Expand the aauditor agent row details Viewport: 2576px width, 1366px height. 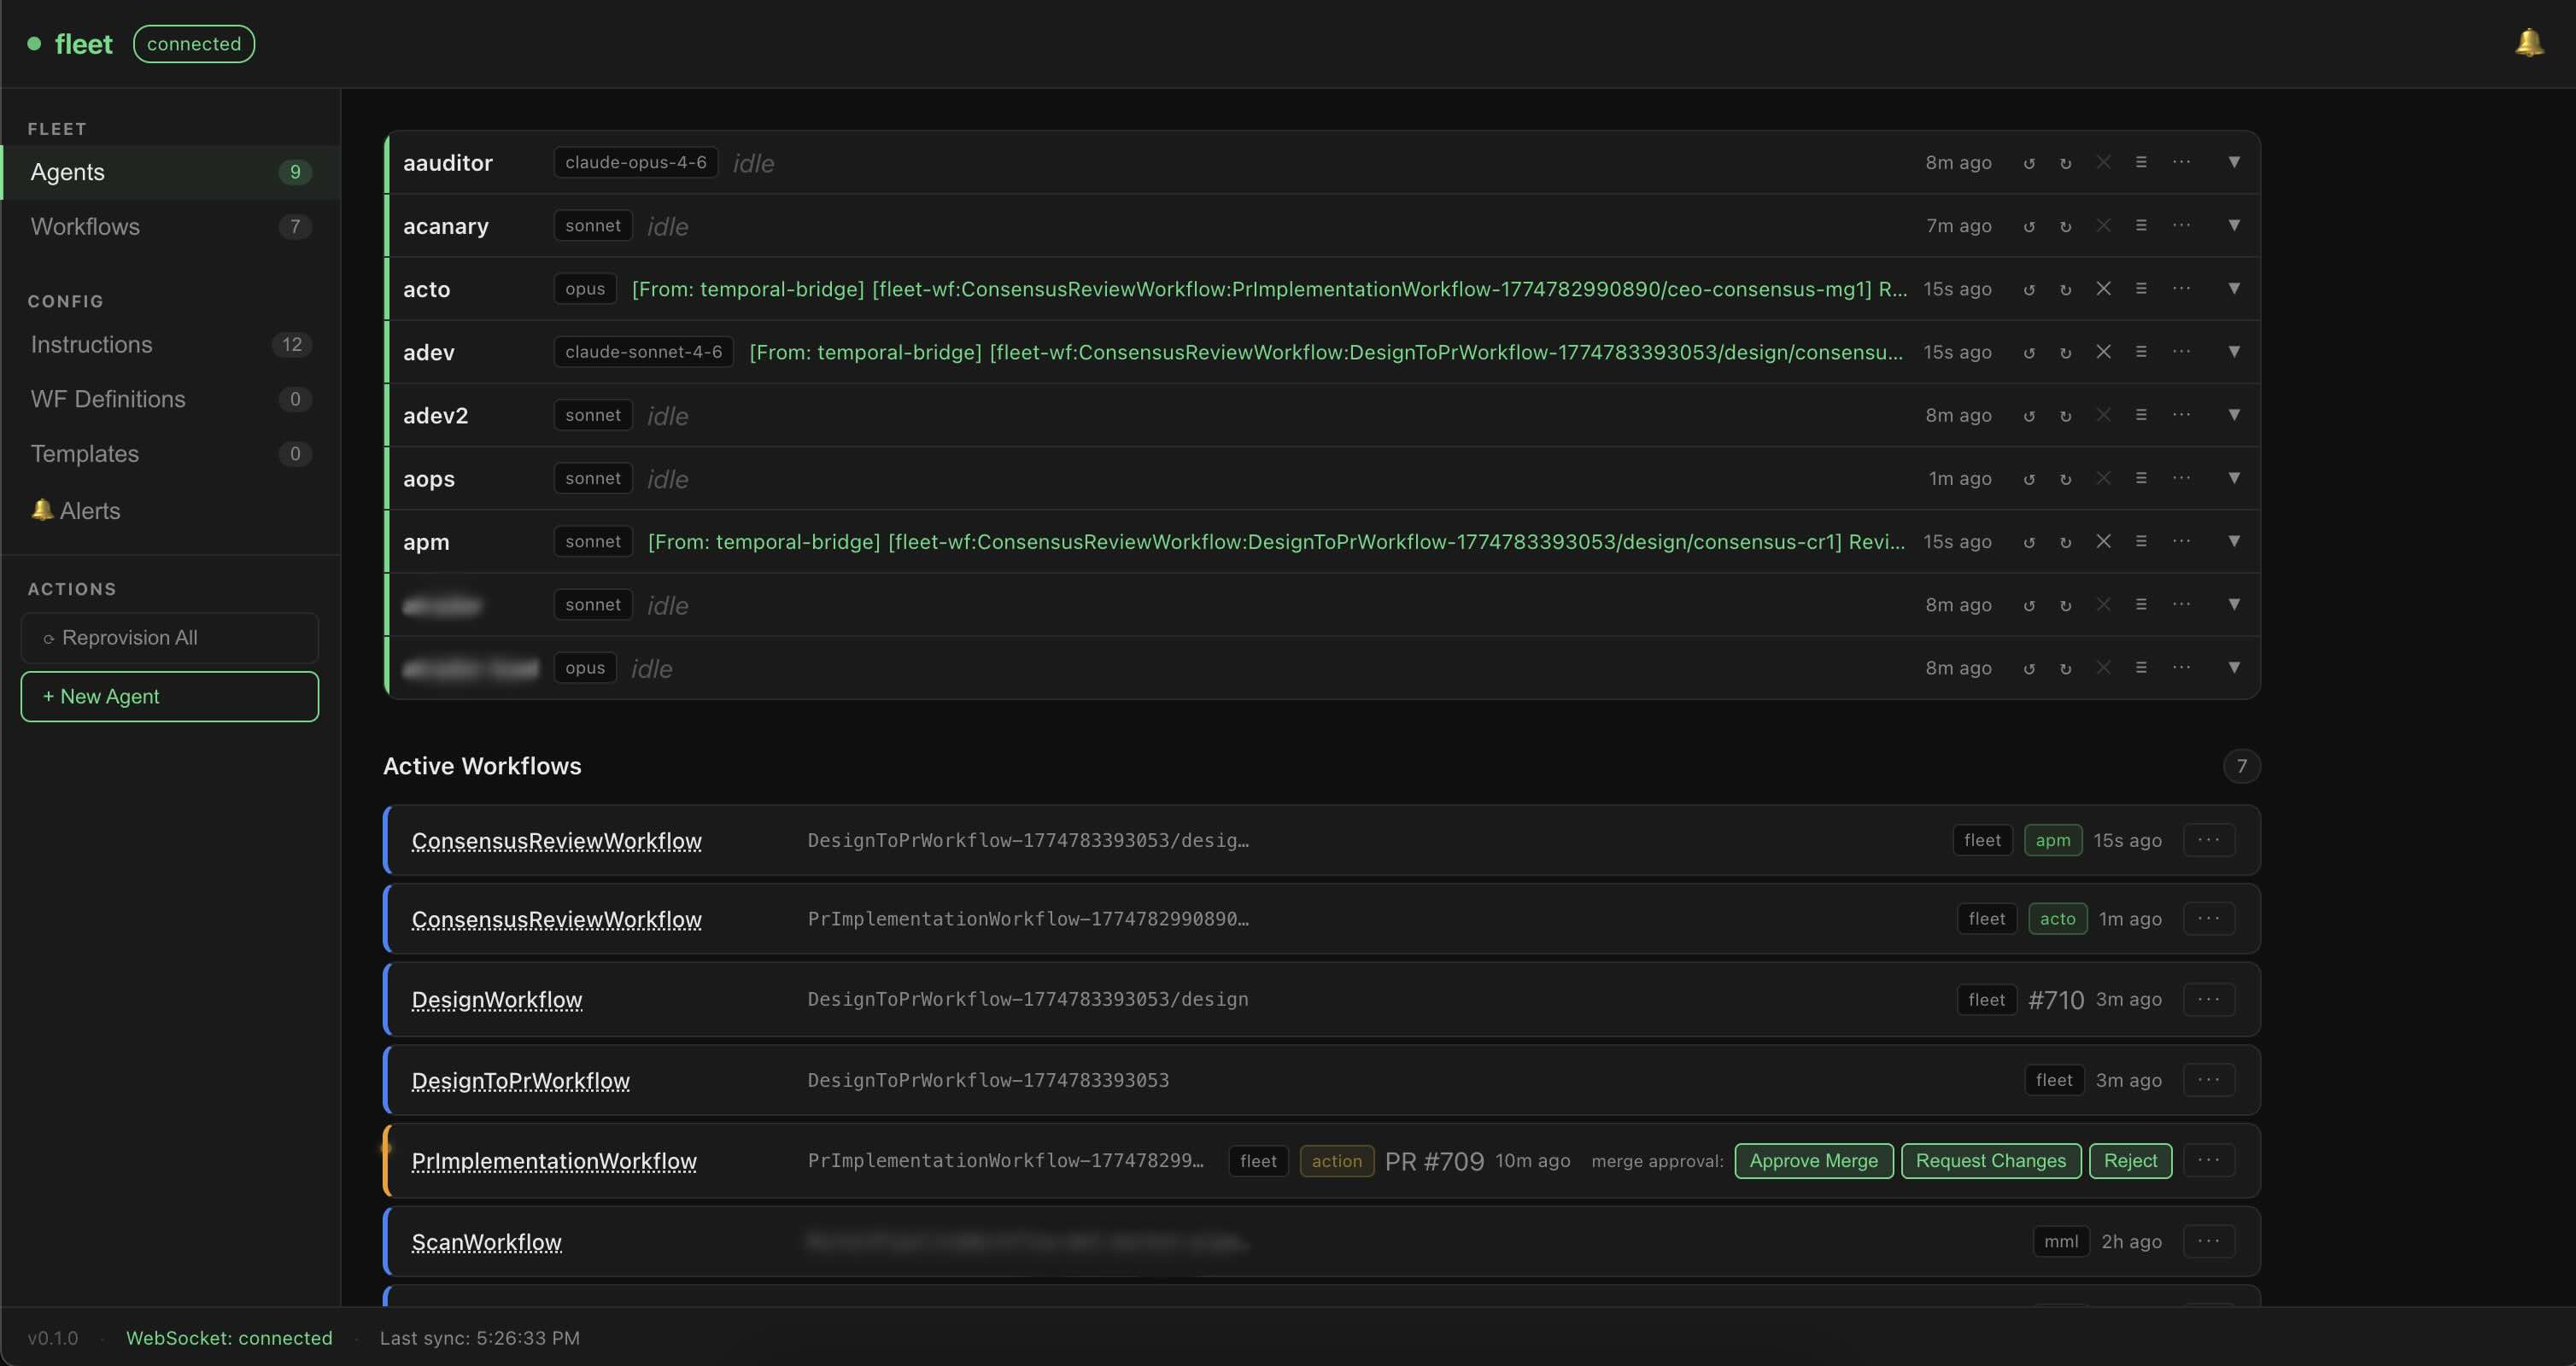pyautogui.click(x=2236, y=162)
